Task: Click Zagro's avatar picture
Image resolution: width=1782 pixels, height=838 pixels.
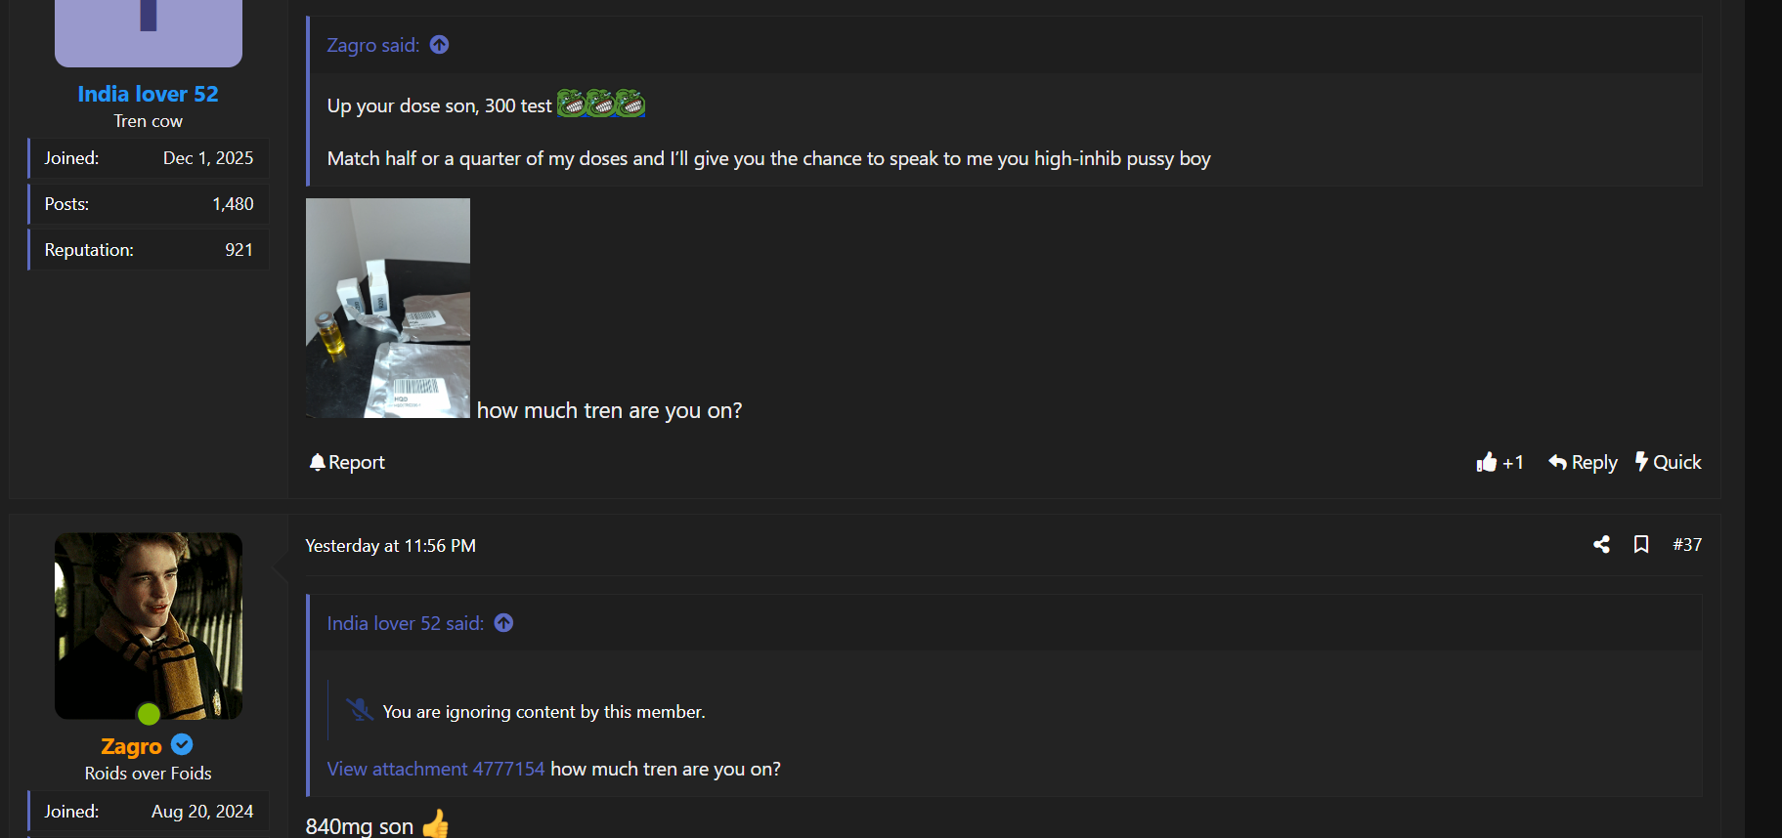Action: click(x=149, y=625)
